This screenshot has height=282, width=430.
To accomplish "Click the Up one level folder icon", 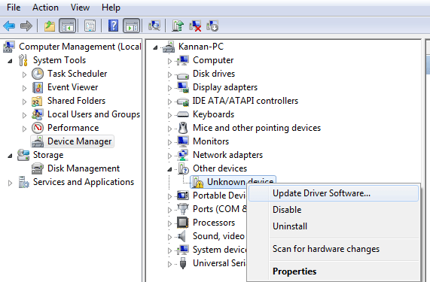I will 50,26.
